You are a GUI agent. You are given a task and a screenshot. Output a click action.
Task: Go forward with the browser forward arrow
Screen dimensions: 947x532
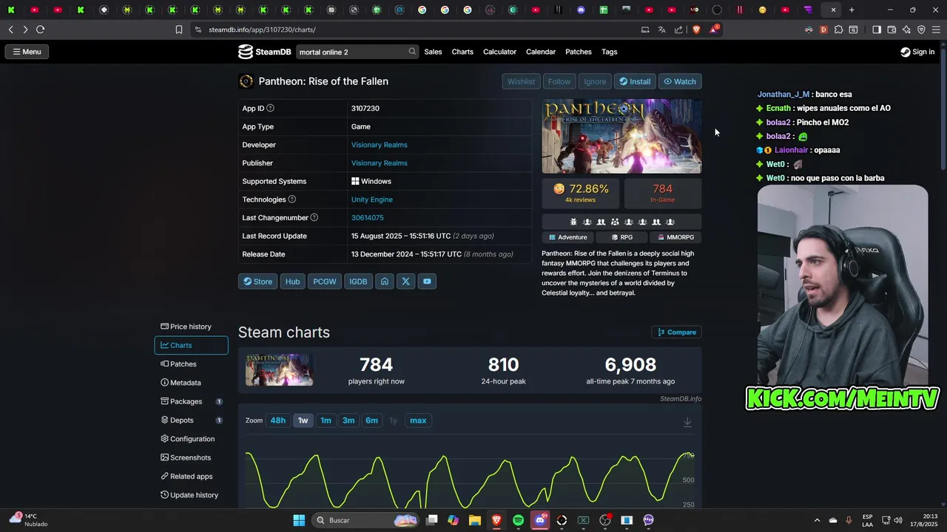25,30
